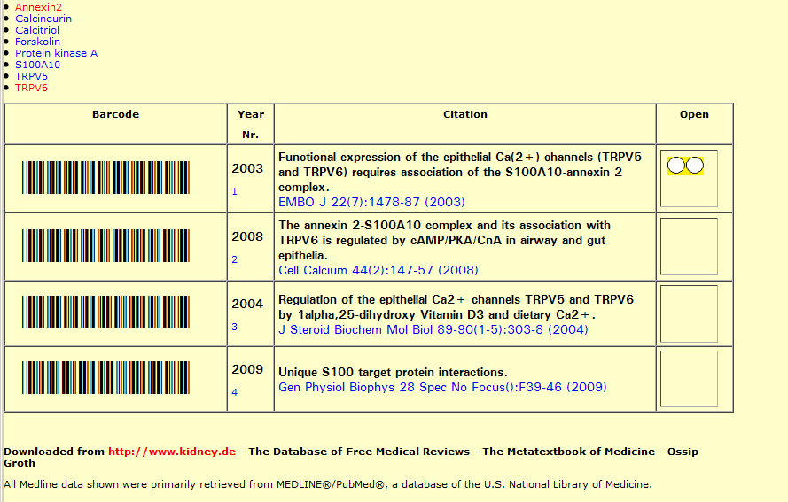Click the open-access circles icon for the 2003 article

[x=685, y=166]
